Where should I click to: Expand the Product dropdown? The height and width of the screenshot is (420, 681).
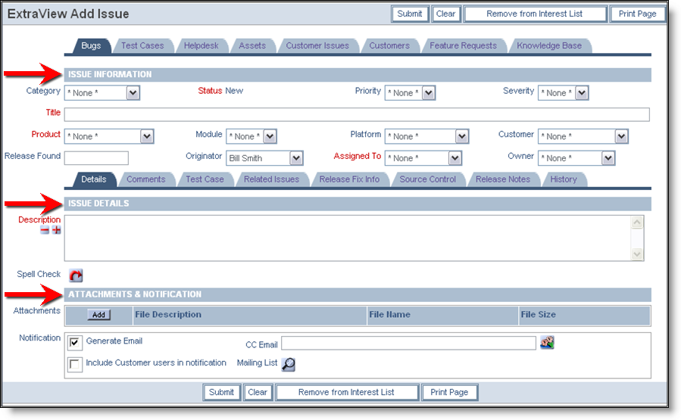pos(109,136)
